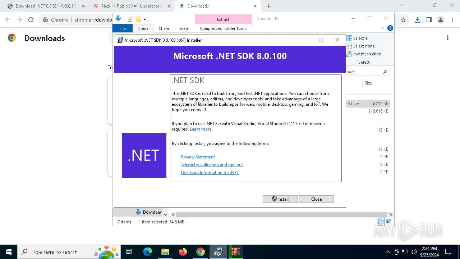Switch to the Home ribbon tab
This screenshot has height=259, width=460.
[x=143, y=28]
